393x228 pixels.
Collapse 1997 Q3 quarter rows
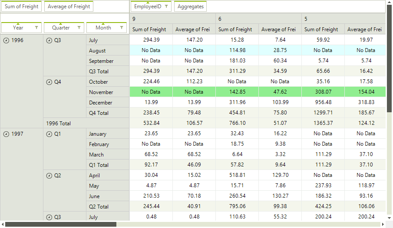pyautogui.click(x=49, y=217)
